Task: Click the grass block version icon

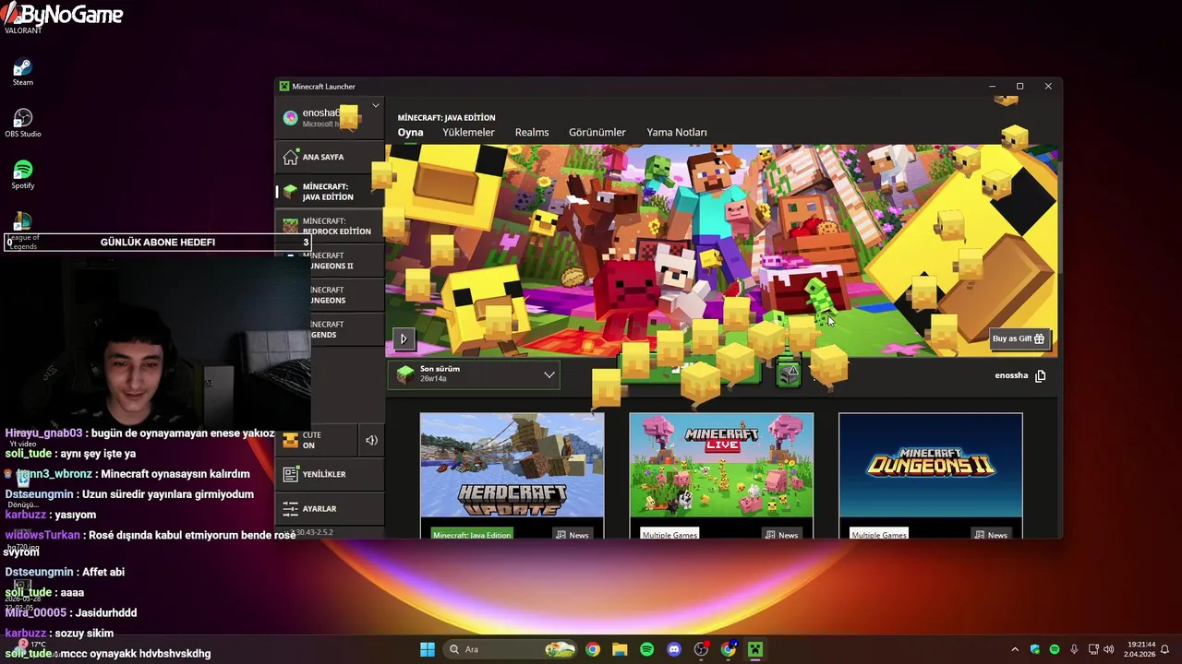Action: 404,374
